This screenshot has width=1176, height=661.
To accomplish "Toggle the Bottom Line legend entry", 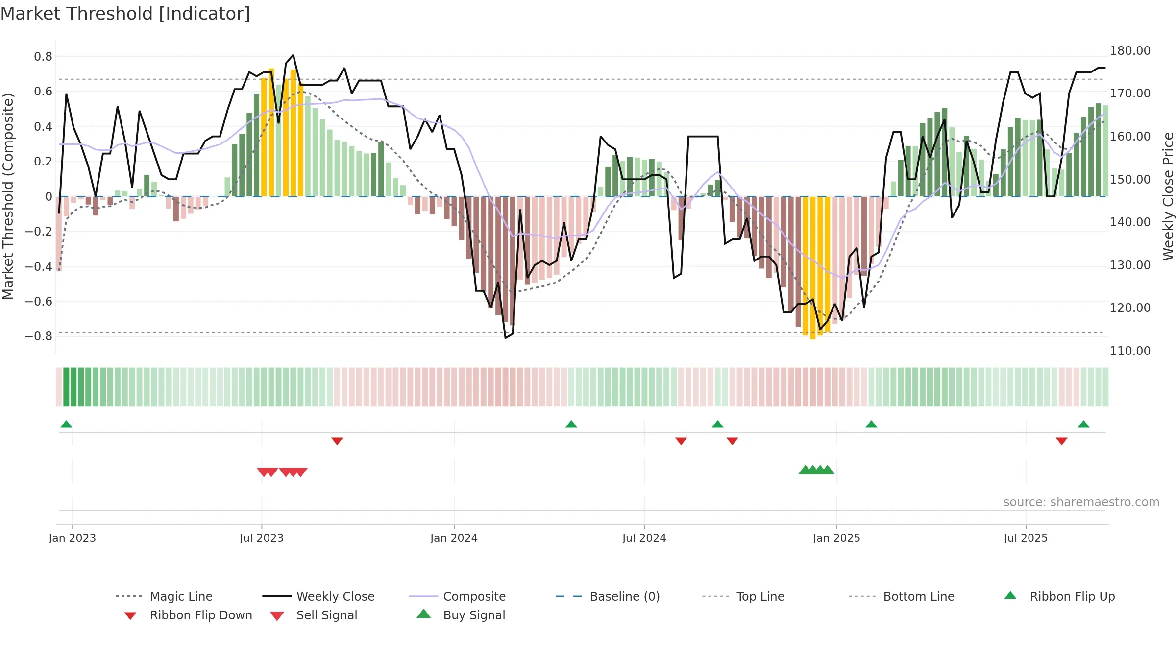I will pos(902,596).
